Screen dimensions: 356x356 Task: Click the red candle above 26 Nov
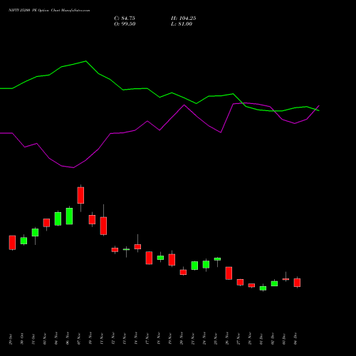pyautogui.click(x=229, y=273)
